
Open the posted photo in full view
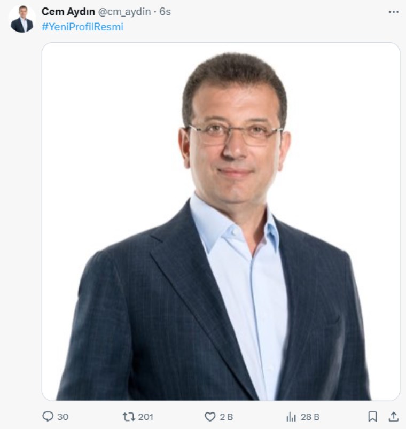pyautogui.click(x=221, y=221)
